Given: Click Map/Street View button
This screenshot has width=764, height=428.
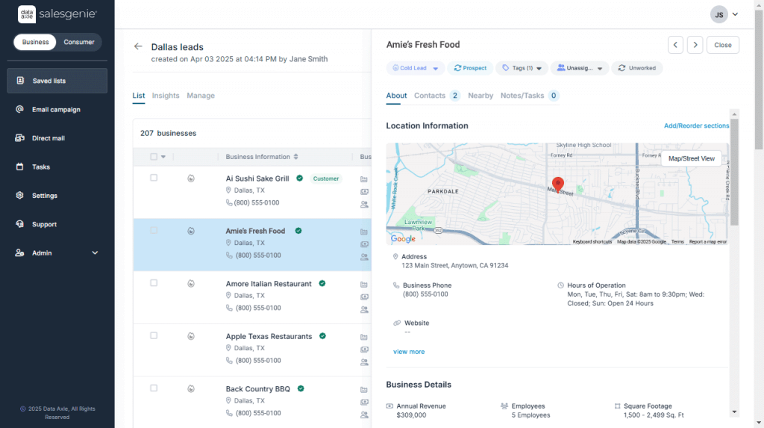Looking at the screenshot, I should [x=692, y=158].
